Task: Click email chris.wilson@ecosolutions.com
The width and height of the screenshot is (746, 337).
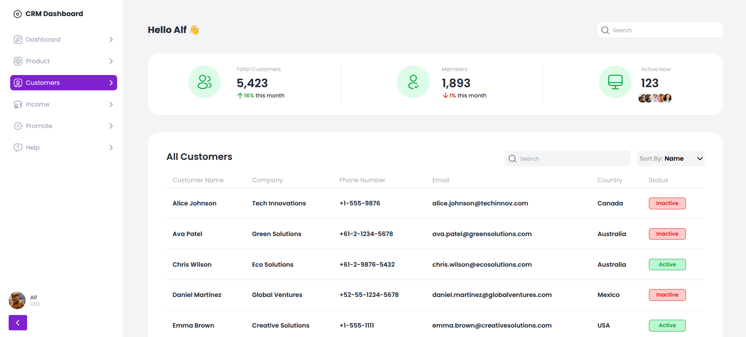Action: [482, 265]
